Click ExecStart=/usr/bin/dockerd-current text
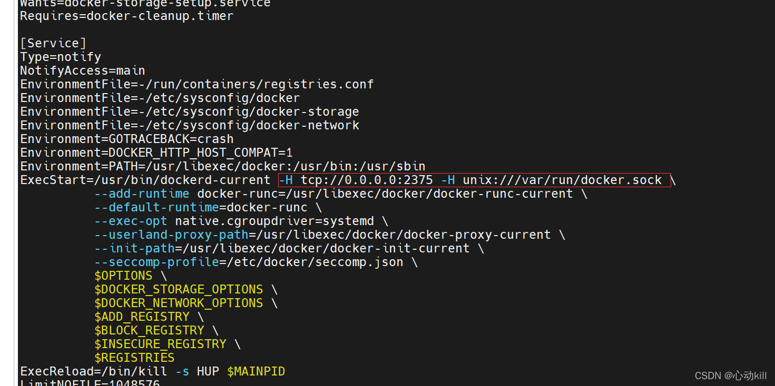775x386 pixels. pos(145,180)
